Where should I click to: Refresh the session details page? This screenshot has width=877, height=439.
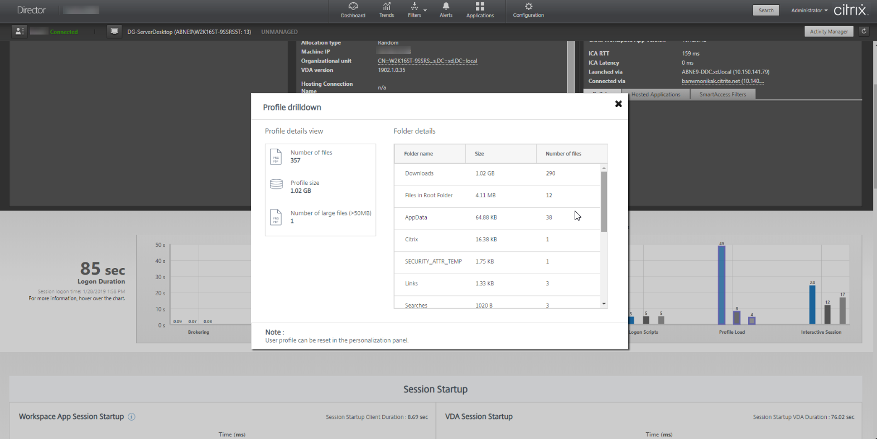(864, 32)
